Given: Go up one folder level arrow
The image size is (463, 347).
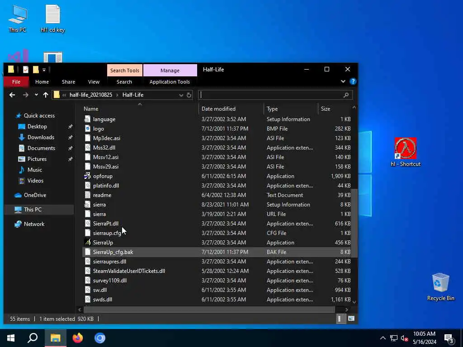Looking at the screenshot, I should click(46, 95).
